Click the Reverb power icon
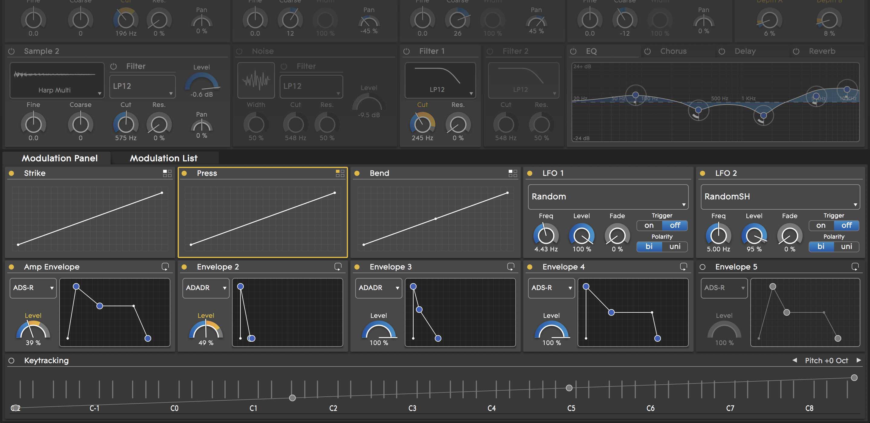The image size is (870, 423). [796, 51]
